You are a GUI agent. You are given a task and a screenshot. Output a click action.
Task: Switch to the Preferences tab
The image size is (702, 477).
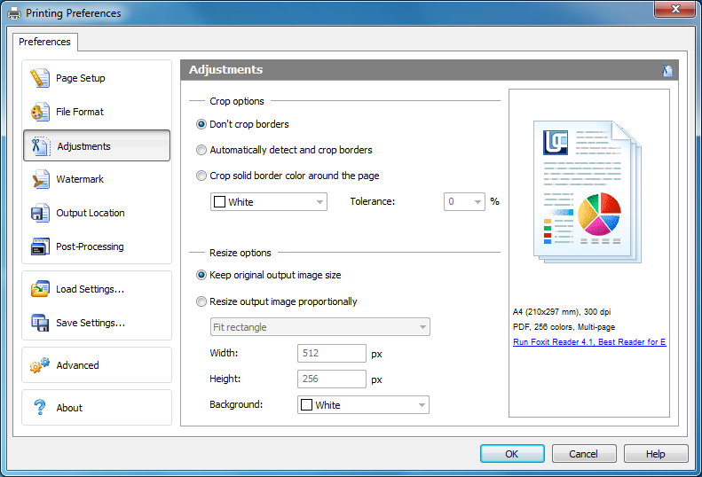(x=45, y=42)
